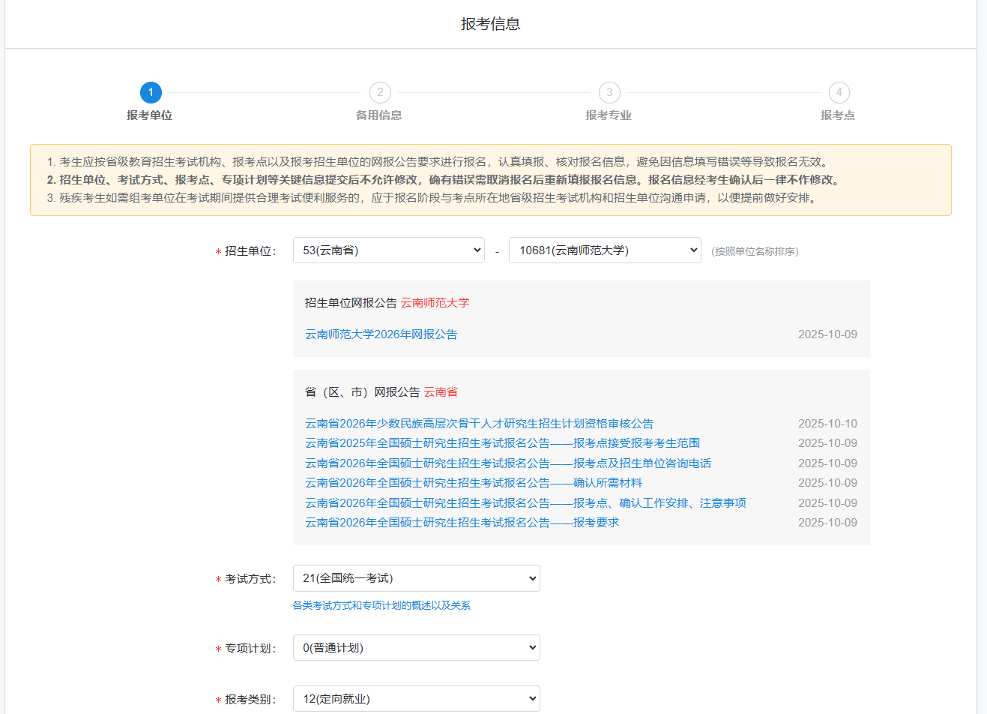987x714 pixels.
Task: Open 报考点及招生单位咨询电话 announcement link
Action: tap(507, 463)
